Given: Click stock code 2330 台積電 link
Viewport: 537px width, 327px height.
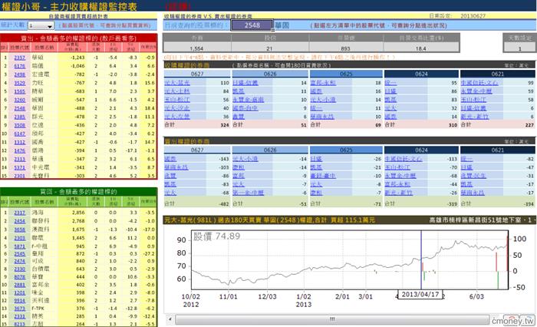Looking at the screenshot, I should pos(19,269).
